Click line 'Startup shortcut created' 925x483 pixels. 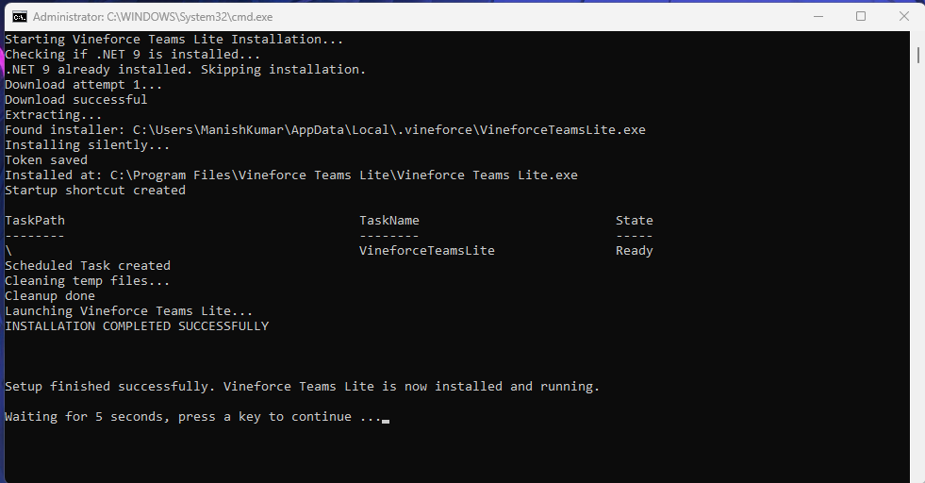(95, 191)
